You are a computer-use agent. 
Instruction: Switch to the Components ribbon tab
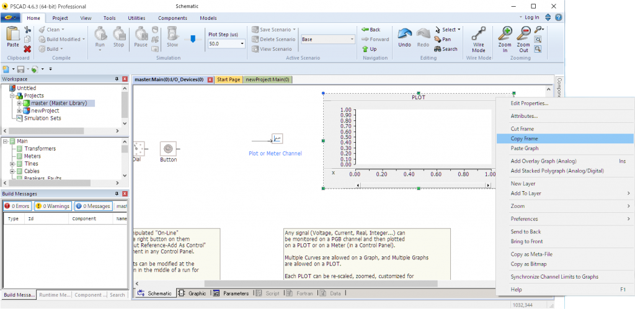tap(172, 19)
